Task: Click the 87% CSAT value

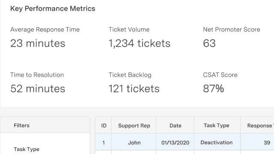Action: coord(213,89)
